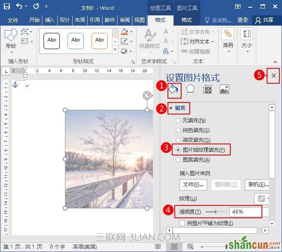The width and height of the screenshot is (282, 252).
Task: Click the 联机(E)... button
Action: 257,185
